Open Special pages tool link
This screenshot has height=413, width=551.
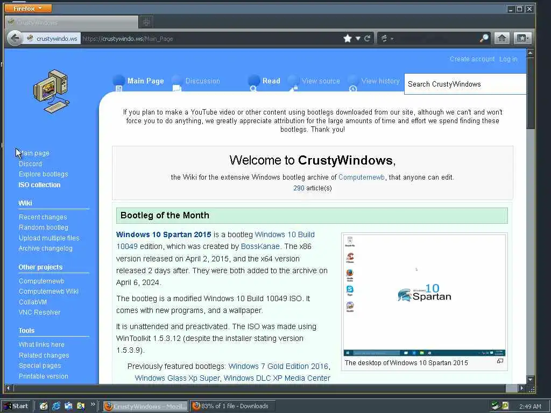40,366
